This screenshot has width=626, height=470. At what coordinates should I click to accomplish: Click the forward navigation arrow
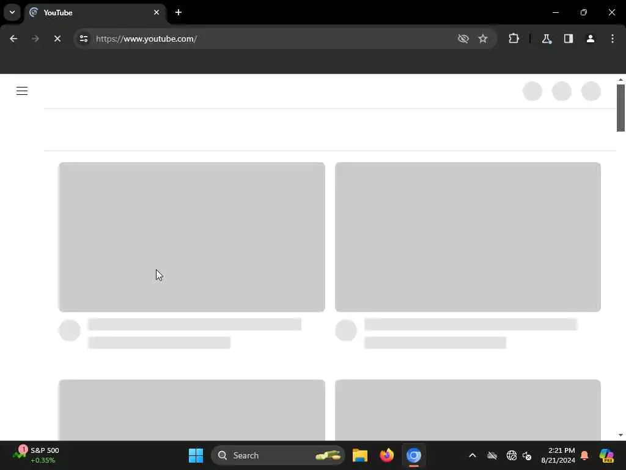(35, 39)
